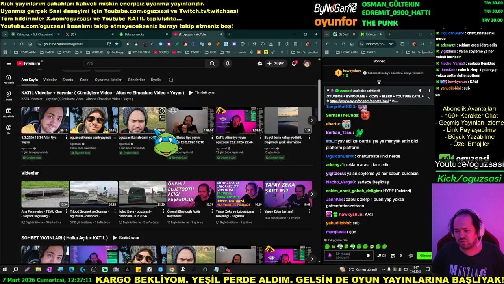Click the YouTube Ara search field
This screenshot has height=284, width=504.
(x=144, y=64)
